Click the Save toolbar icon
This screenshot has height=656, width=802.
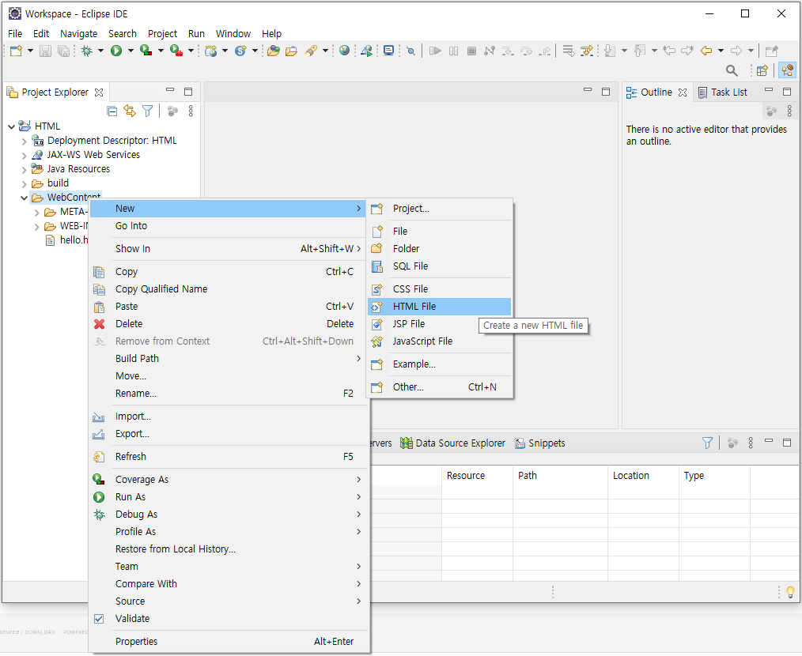(45, 51)
